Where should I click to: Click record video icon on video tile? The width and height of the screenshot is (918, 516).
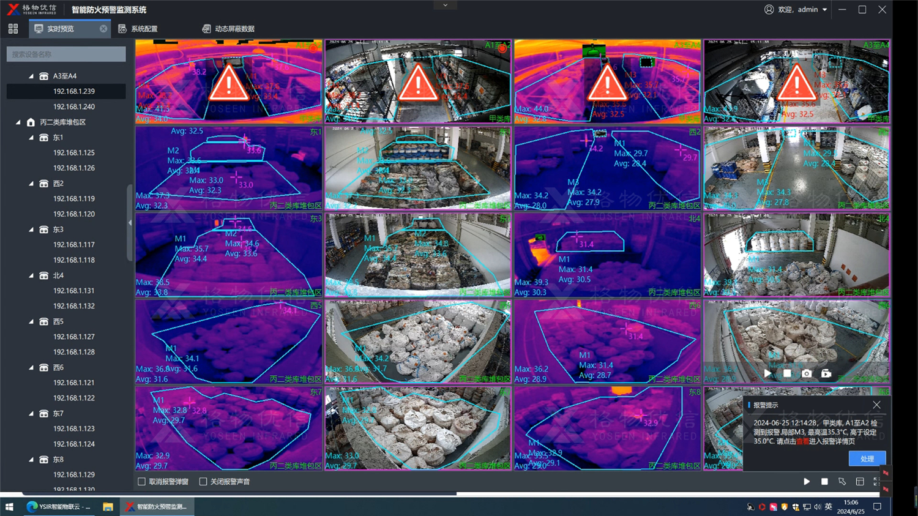pos(826,373)
